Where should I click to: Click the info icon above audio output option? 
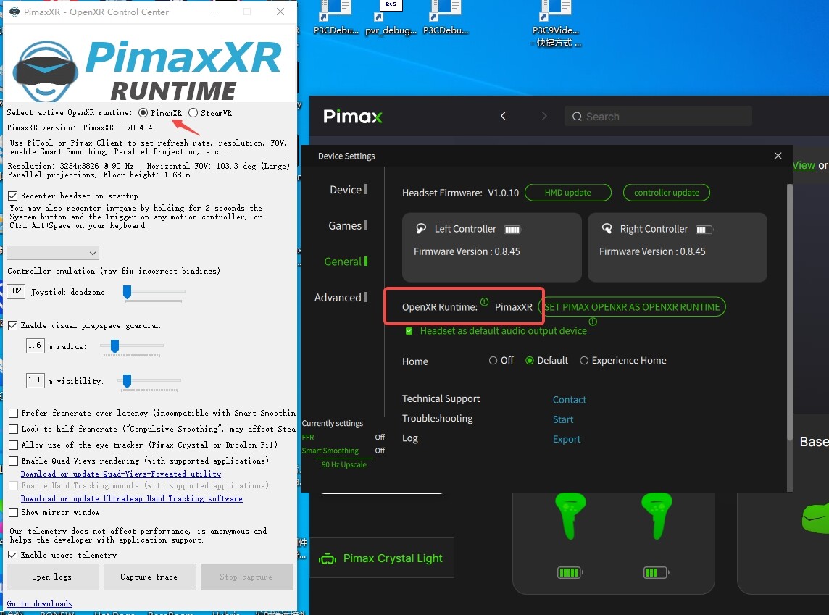[x=593, y=321]
